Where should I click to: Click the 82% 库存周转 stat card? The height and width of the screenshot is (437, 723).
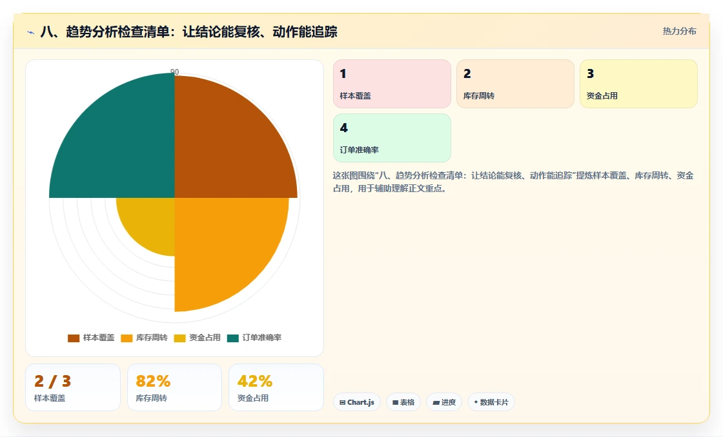(x=175, y=387)
